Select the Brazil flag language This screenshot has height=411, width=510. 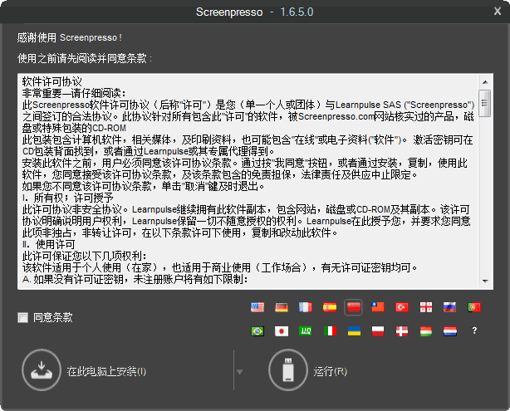click(x=257, y=331)
